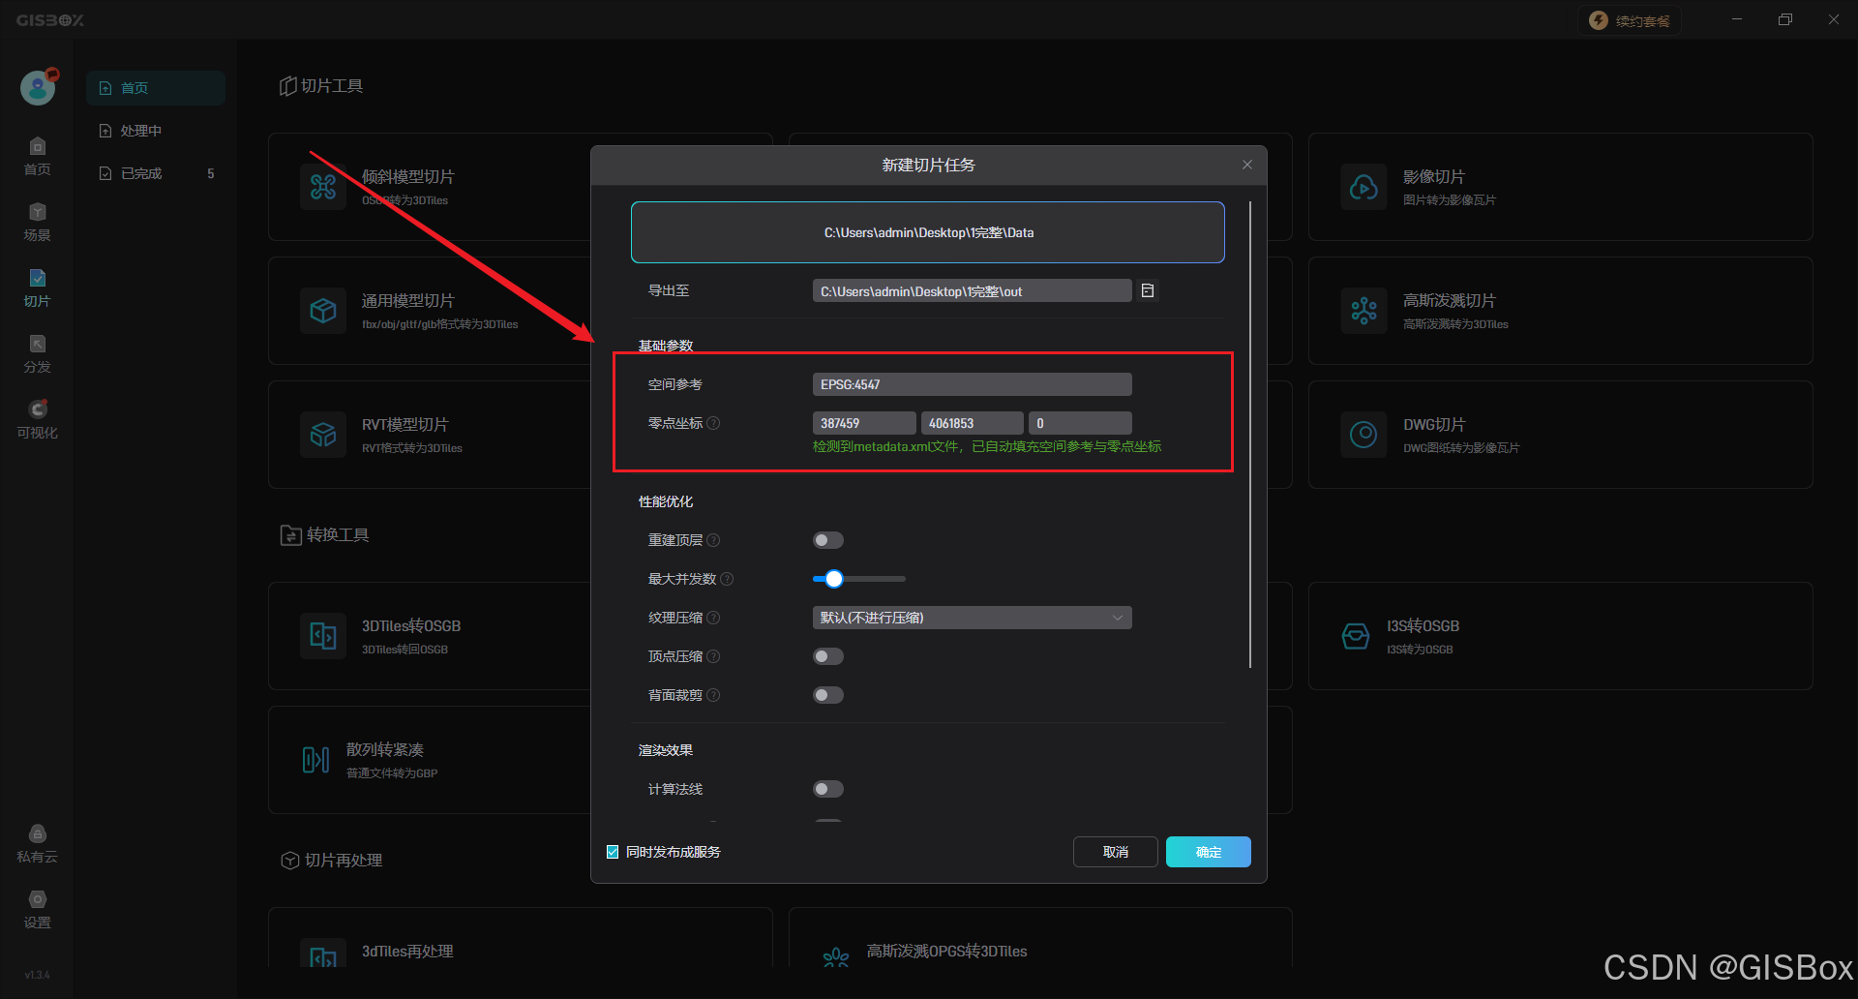This screenshot has width=1858, height=999.
Task: Click the dialog's vertical scrollbar
Action: point(1250,435)
